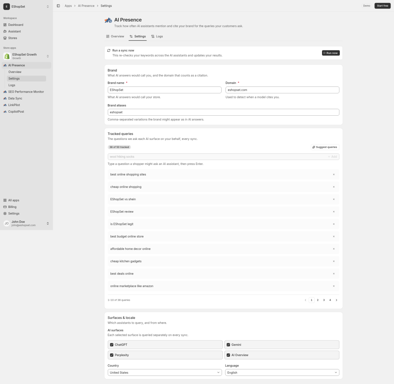The image size is (394, 384).
Task: Click AI Presence in the breadcrumb
Action: (86, 6)
